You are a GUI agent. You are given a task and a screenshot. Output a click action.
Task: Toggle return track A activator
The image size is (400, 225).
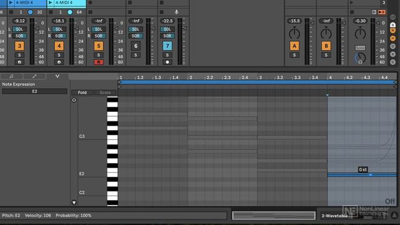tap(294, 46)
